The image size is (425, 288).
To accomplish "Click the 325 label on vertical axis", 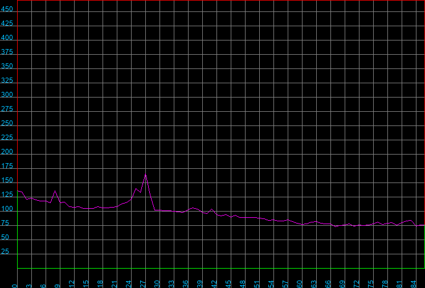I will click(x=7, y=80).
